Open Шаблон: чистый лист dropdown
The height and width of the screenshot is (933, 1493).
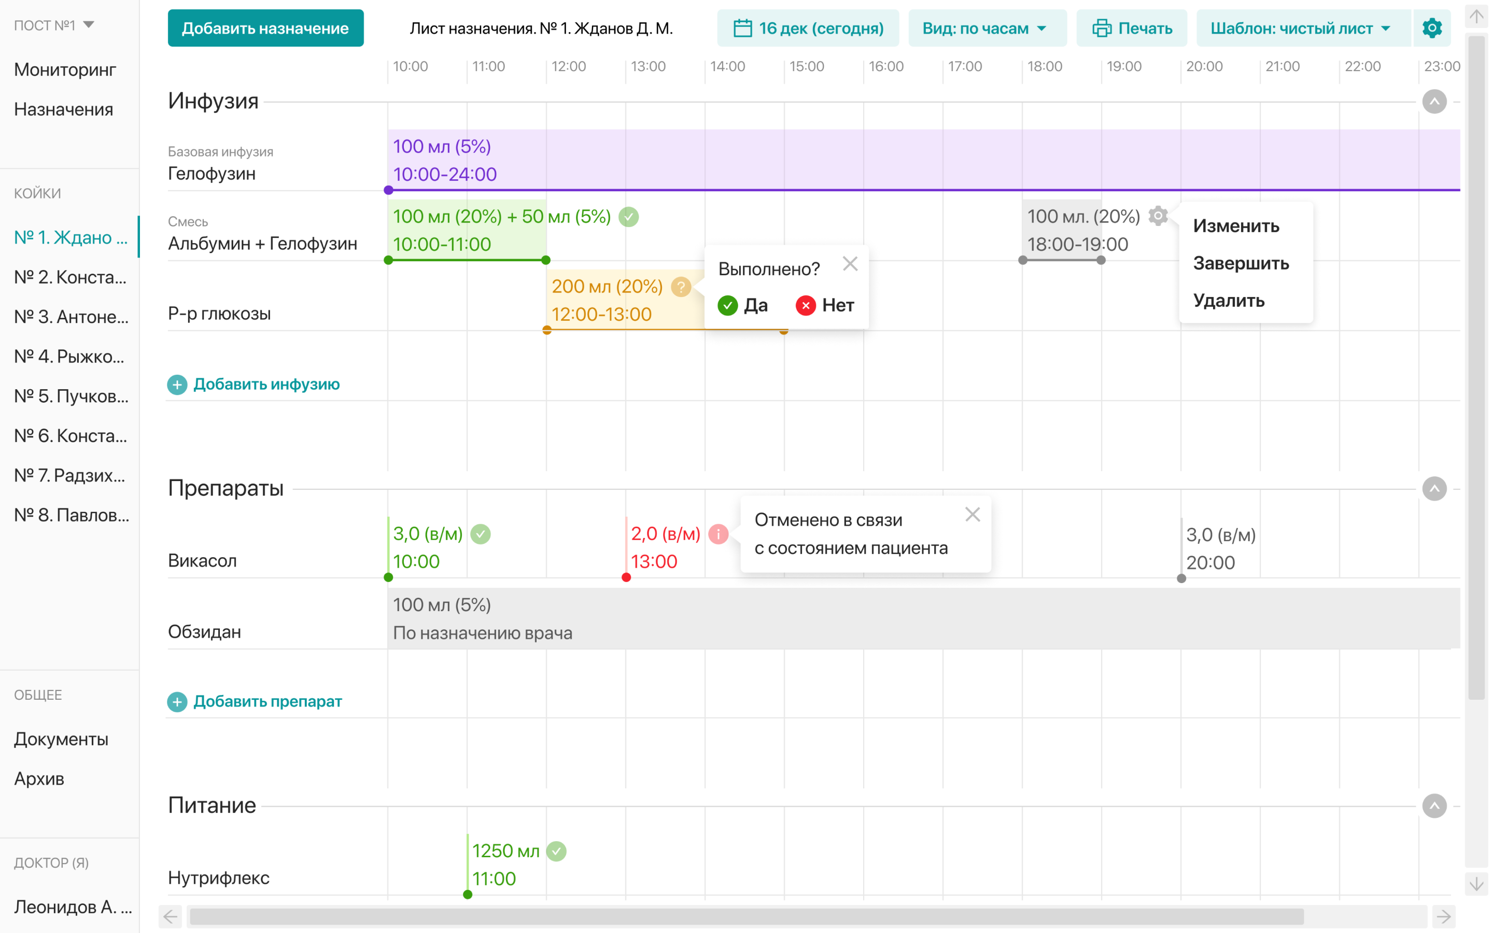coord(1302,28)
